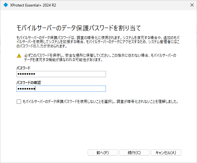Abort setup with the キャンセル(A) button
Image resolution: width=197 pixels, height=163 pixels.
[x=166, y=152]
